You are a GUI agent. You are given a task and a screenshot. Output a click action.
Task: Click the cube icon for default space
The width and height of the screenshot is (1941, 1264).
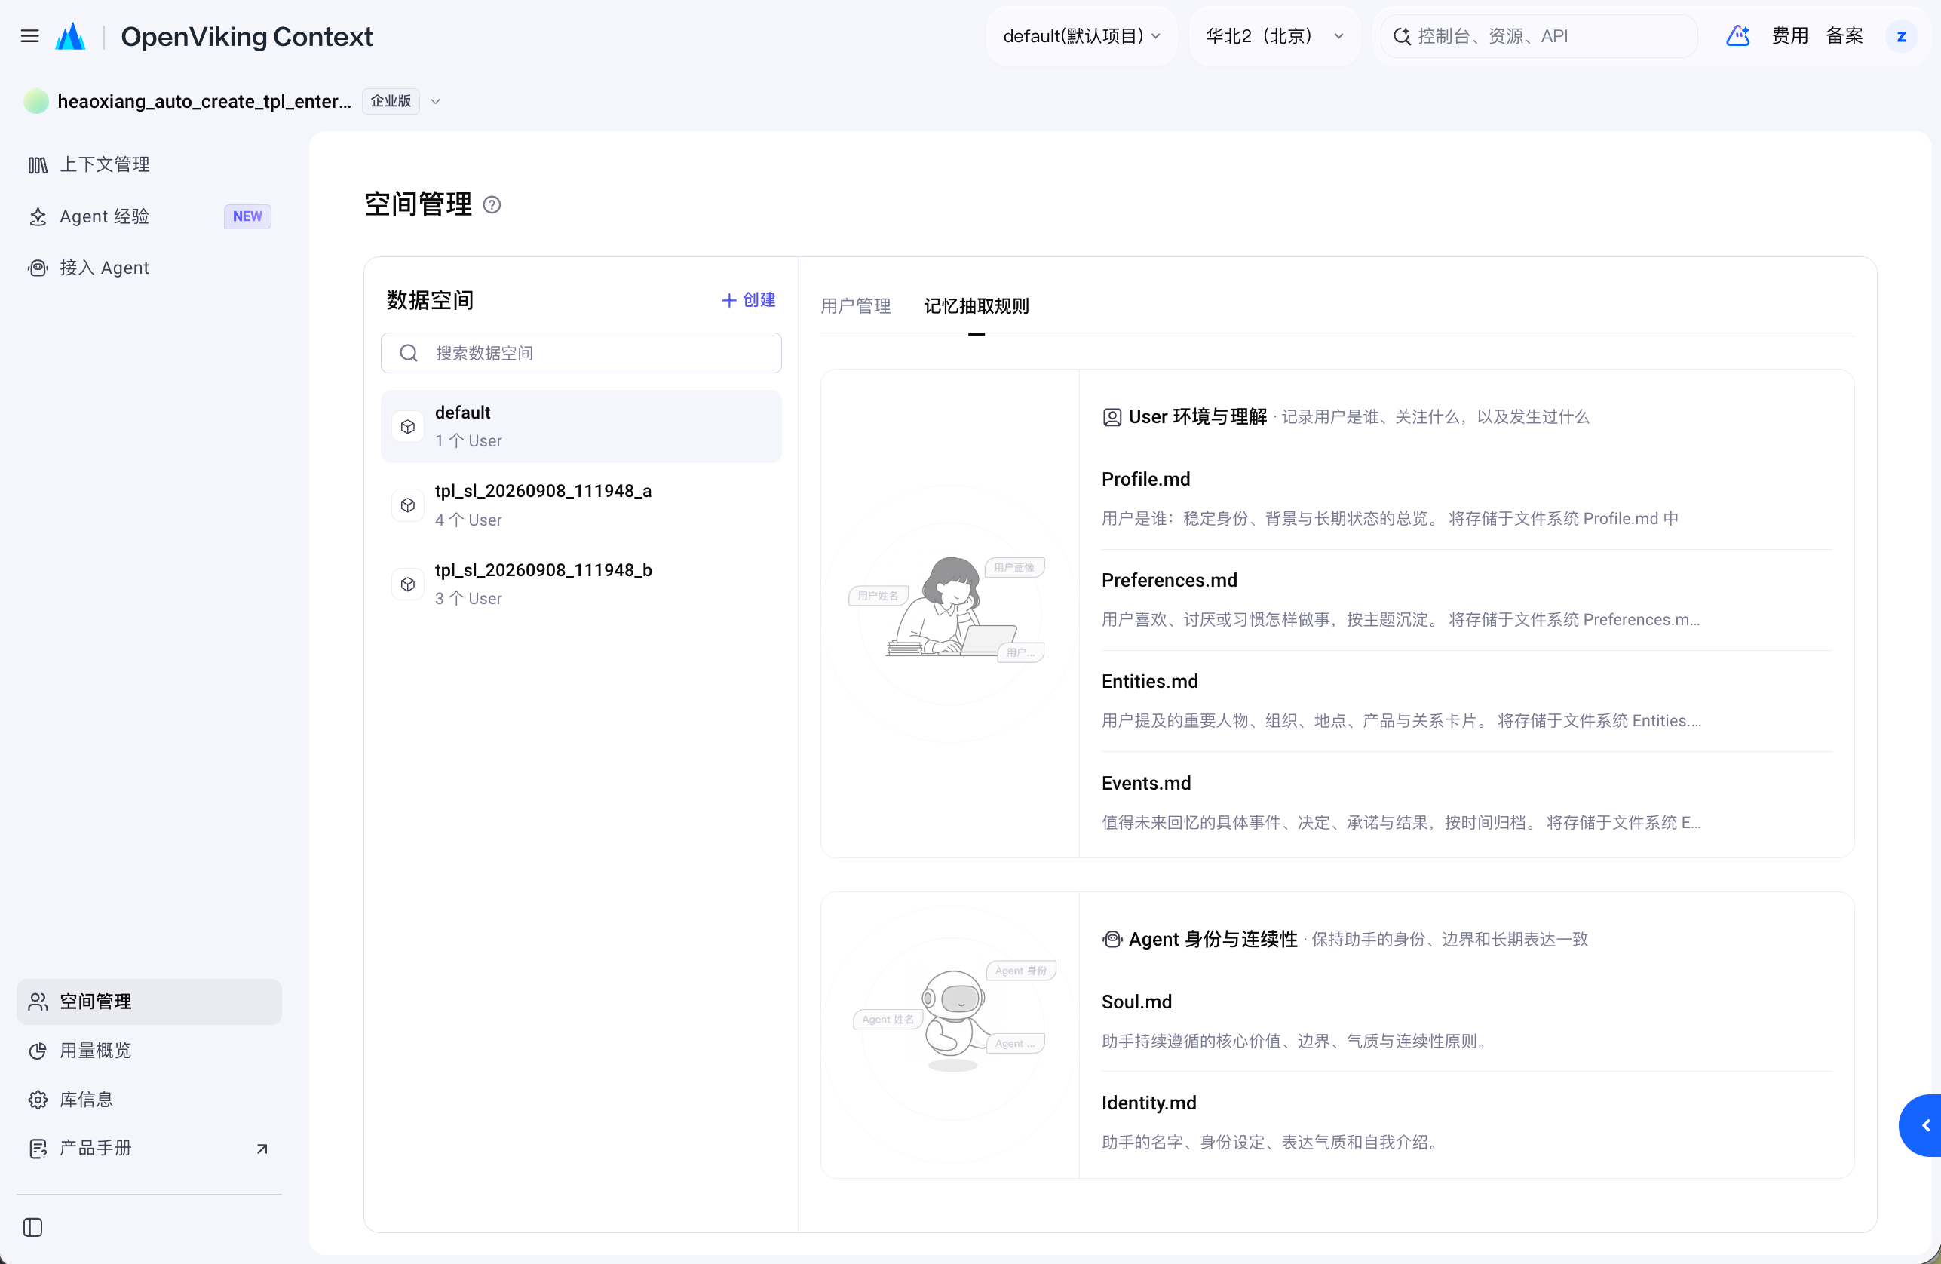pos(408,427)
